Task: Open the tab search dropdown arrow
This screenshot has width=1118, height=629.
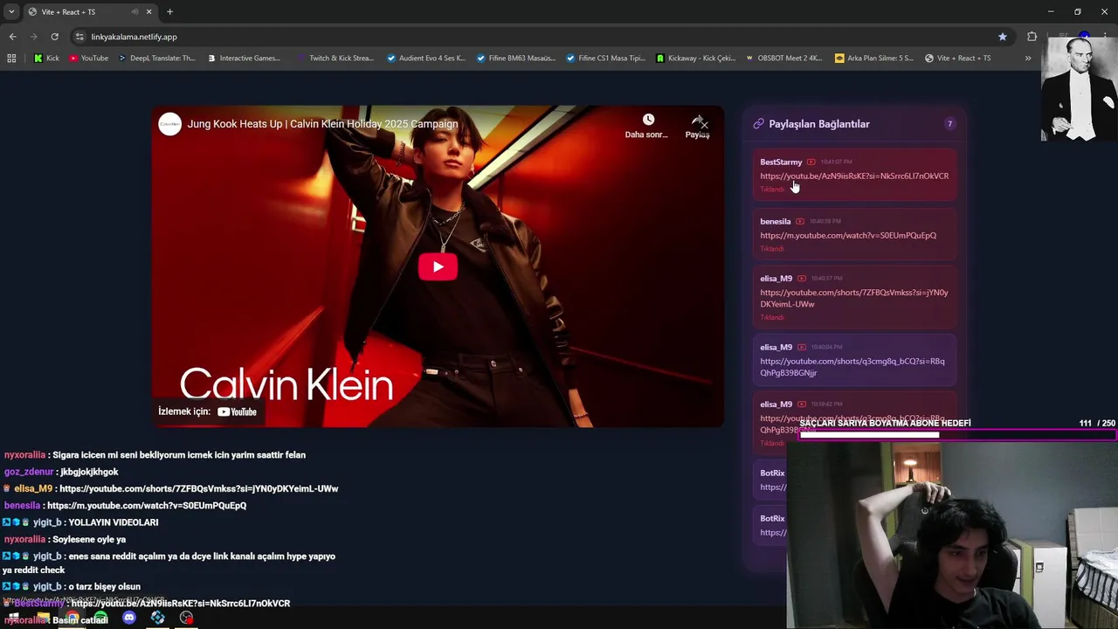Action: tap(11, 11)
